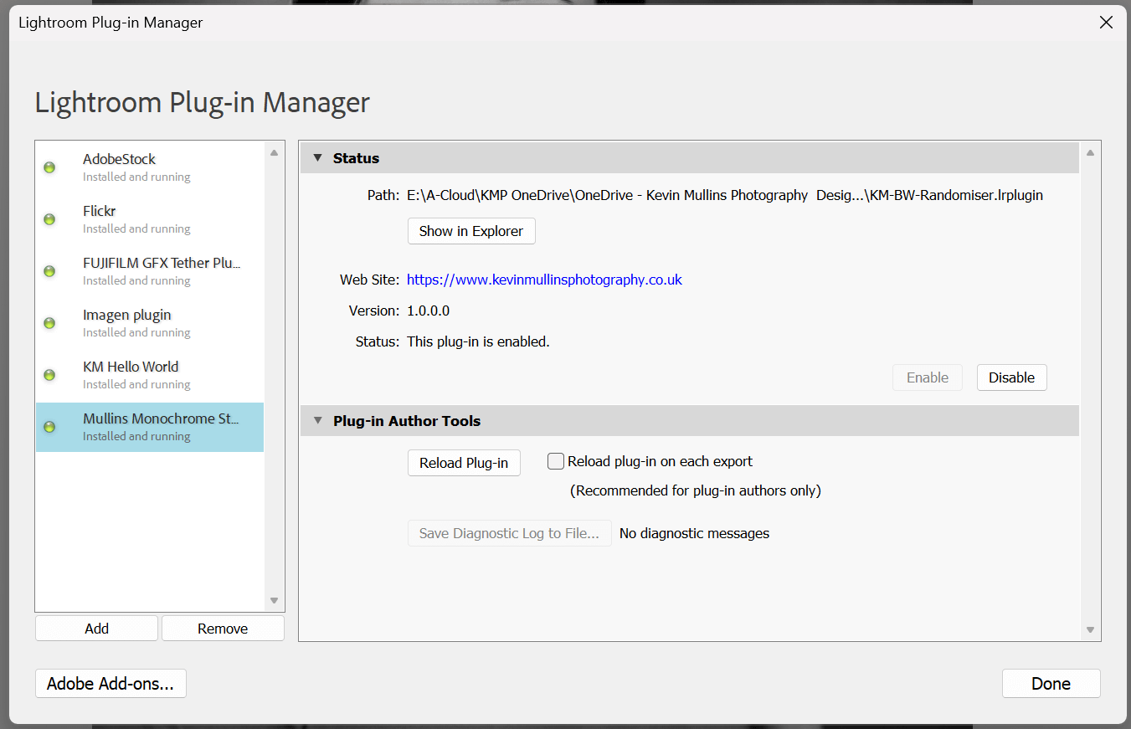Viewport: 1131px width, 729px height.
Task: Click the green status icon beside Flickr
Action: [49, 218]
